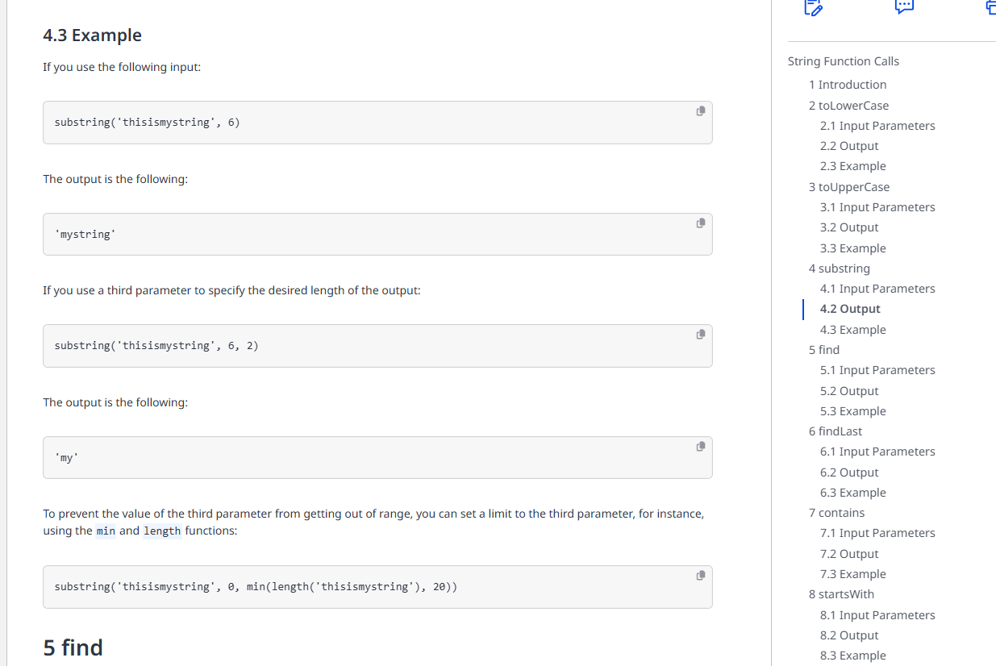The height and width of the screenshot is (666, 996).
Task: Click the edit page pencil icon
Action: click(814, 8)
